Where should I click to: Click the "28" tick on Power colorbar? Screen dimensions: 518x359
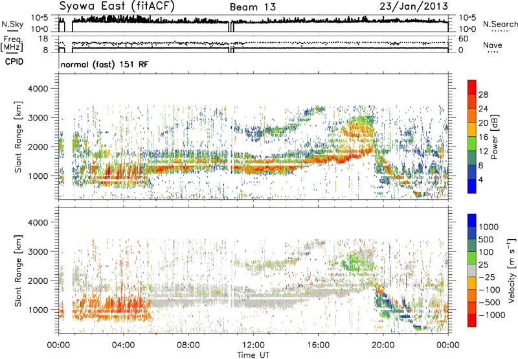pos(483,95)
